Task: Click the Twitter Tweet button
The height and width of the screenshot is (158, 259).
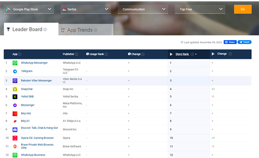Action: click(x=244, y=42)
